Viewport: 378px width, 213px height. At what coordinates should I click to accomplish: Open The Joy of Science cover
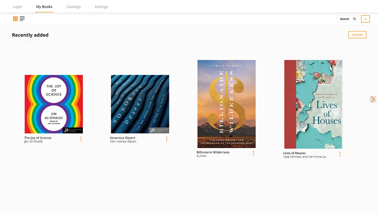click(54, 104)
